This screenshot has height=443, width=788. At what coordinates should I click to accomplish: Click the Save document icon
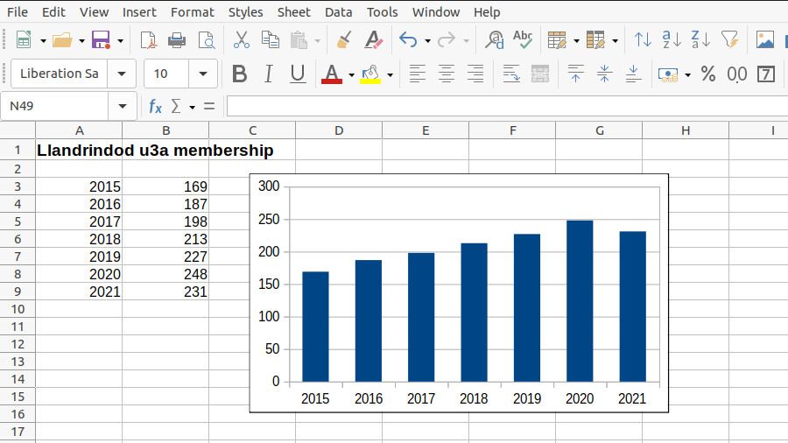101,40
